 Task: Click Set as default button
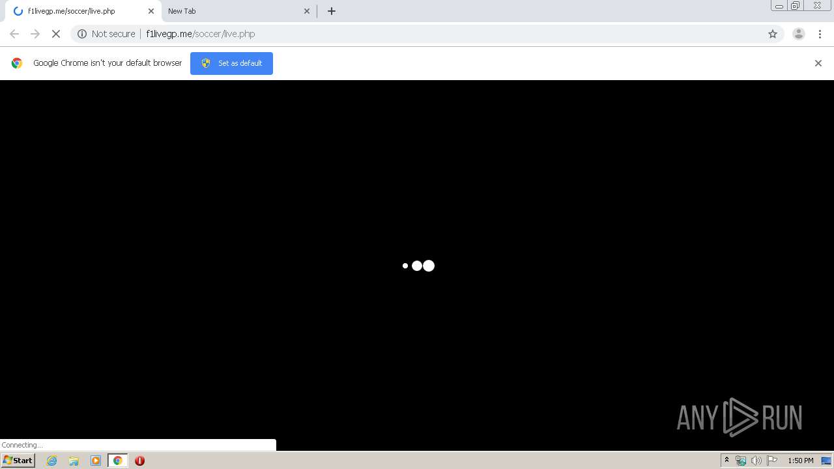(231, 63)
